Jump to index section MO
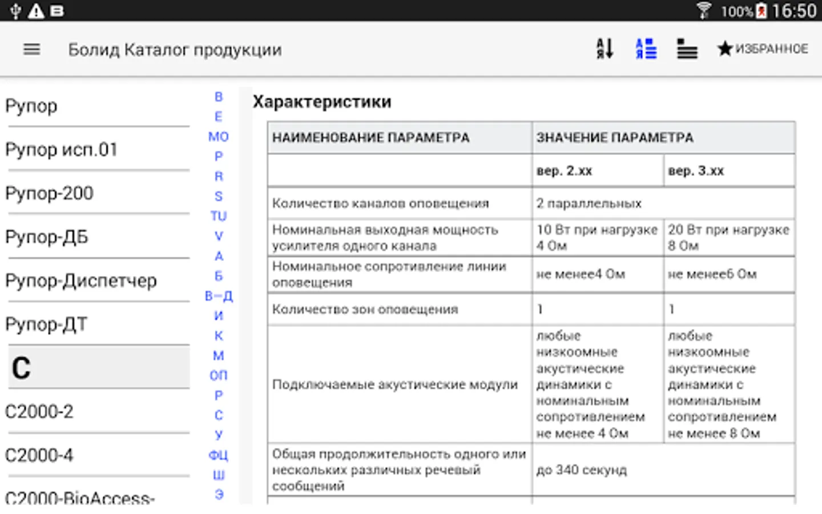Screen dimensions: 822x514 tap(219, 136)
